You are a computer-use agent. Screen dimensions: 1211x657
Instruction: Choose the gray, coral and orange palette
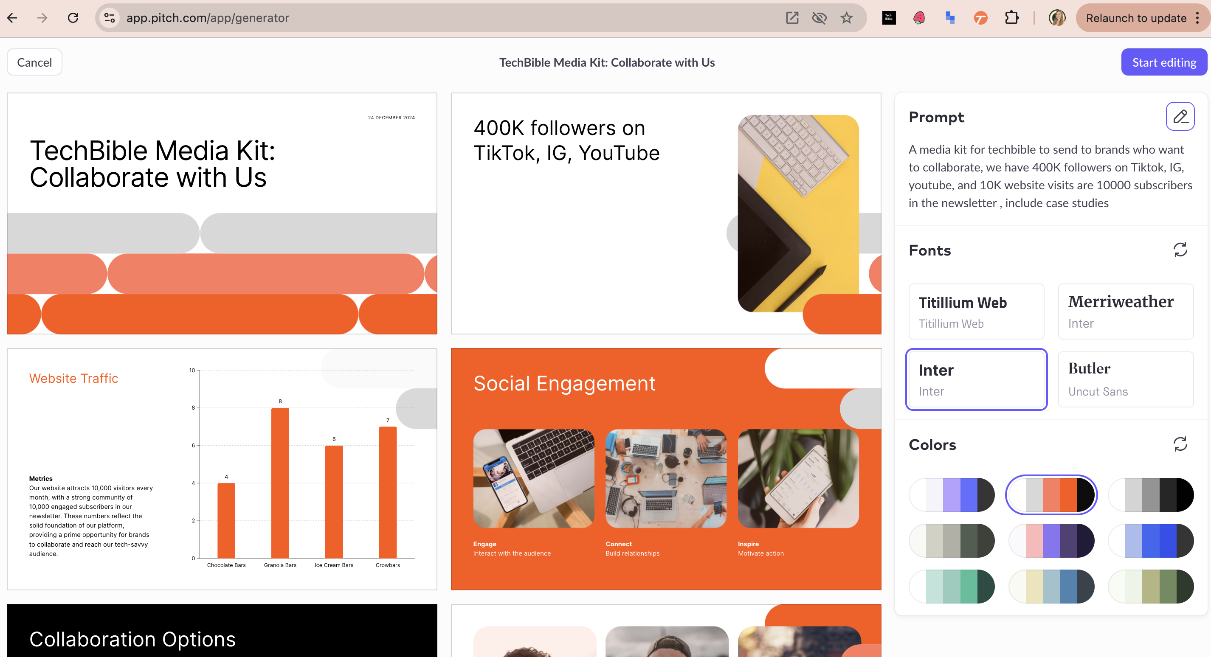tap(1051, 495)
